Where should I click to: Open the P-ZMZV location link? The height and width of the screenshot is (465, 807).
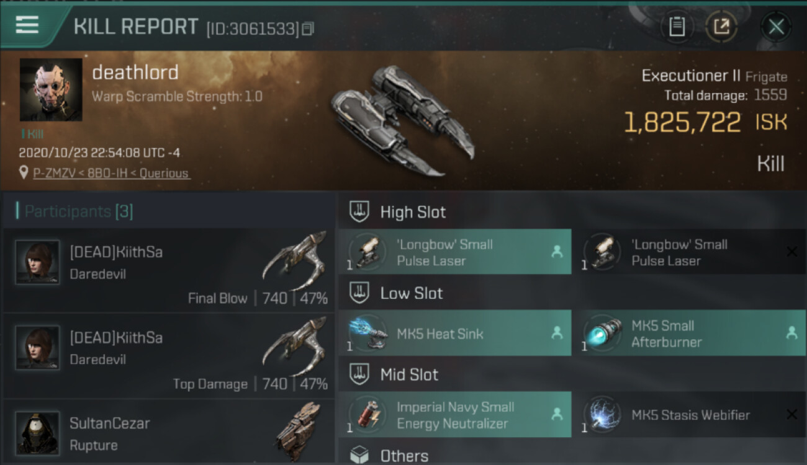point(112,173)
